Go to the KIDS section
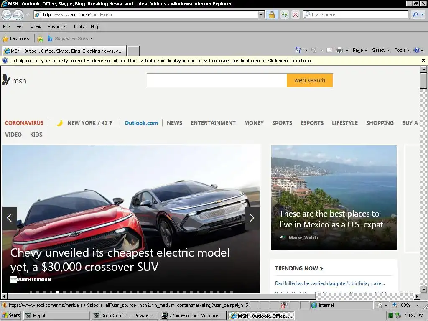The width and height of the screenshot is (428, 321). (x=36, y=135)
